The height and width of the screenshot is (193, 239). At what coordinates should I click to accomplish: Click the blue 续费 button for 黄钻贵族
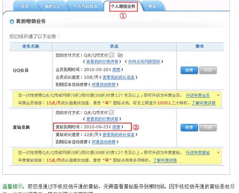click(189, 127)
